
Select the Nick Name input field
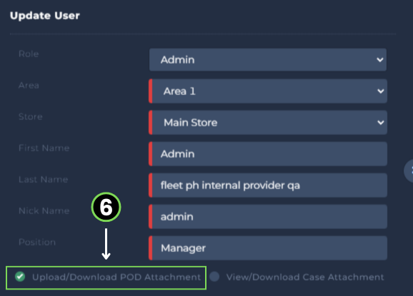pos(268,217)
